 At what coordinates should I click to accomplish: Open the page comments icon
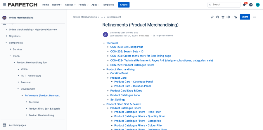(217, 17)
